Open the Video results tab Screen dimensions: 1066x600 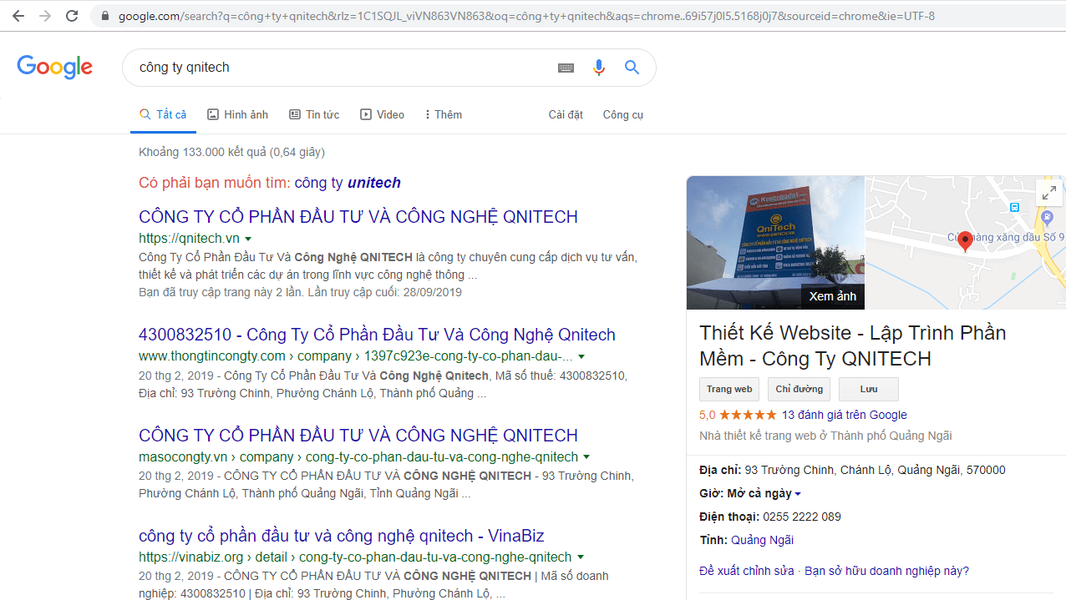[x=382, y=114]
